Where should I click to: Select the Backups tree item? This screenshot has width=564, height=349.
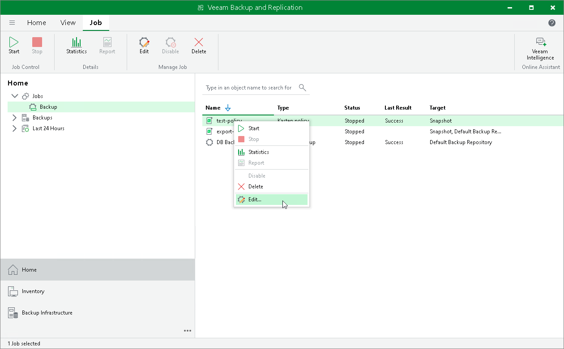pos(43,118)
